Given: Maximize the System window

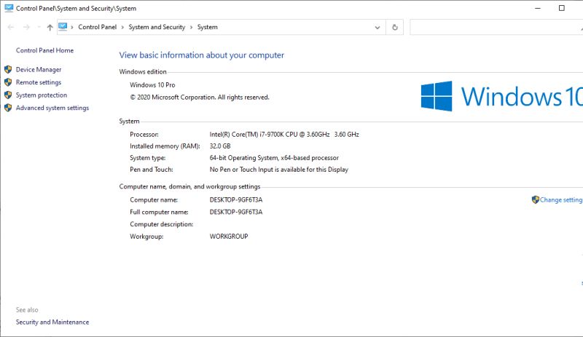Looking at the screenshot, I should coord(562,8).
